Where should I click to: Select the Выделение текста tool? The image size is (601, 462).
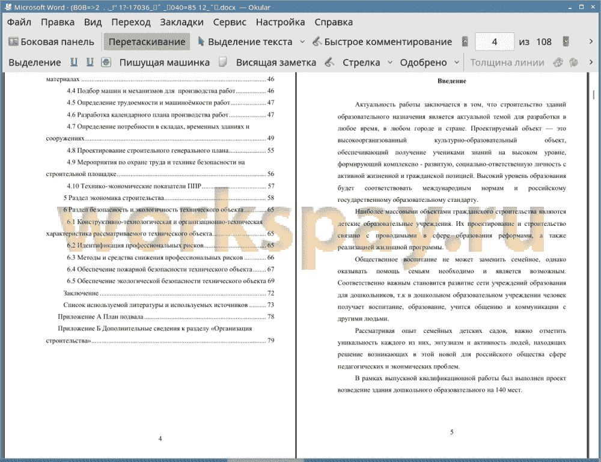(245, 42)
